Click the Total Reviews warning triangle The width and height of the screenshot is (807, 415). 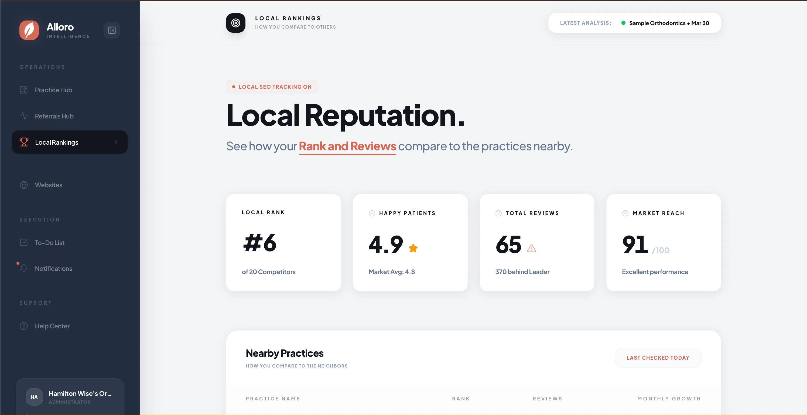point(531,249)
